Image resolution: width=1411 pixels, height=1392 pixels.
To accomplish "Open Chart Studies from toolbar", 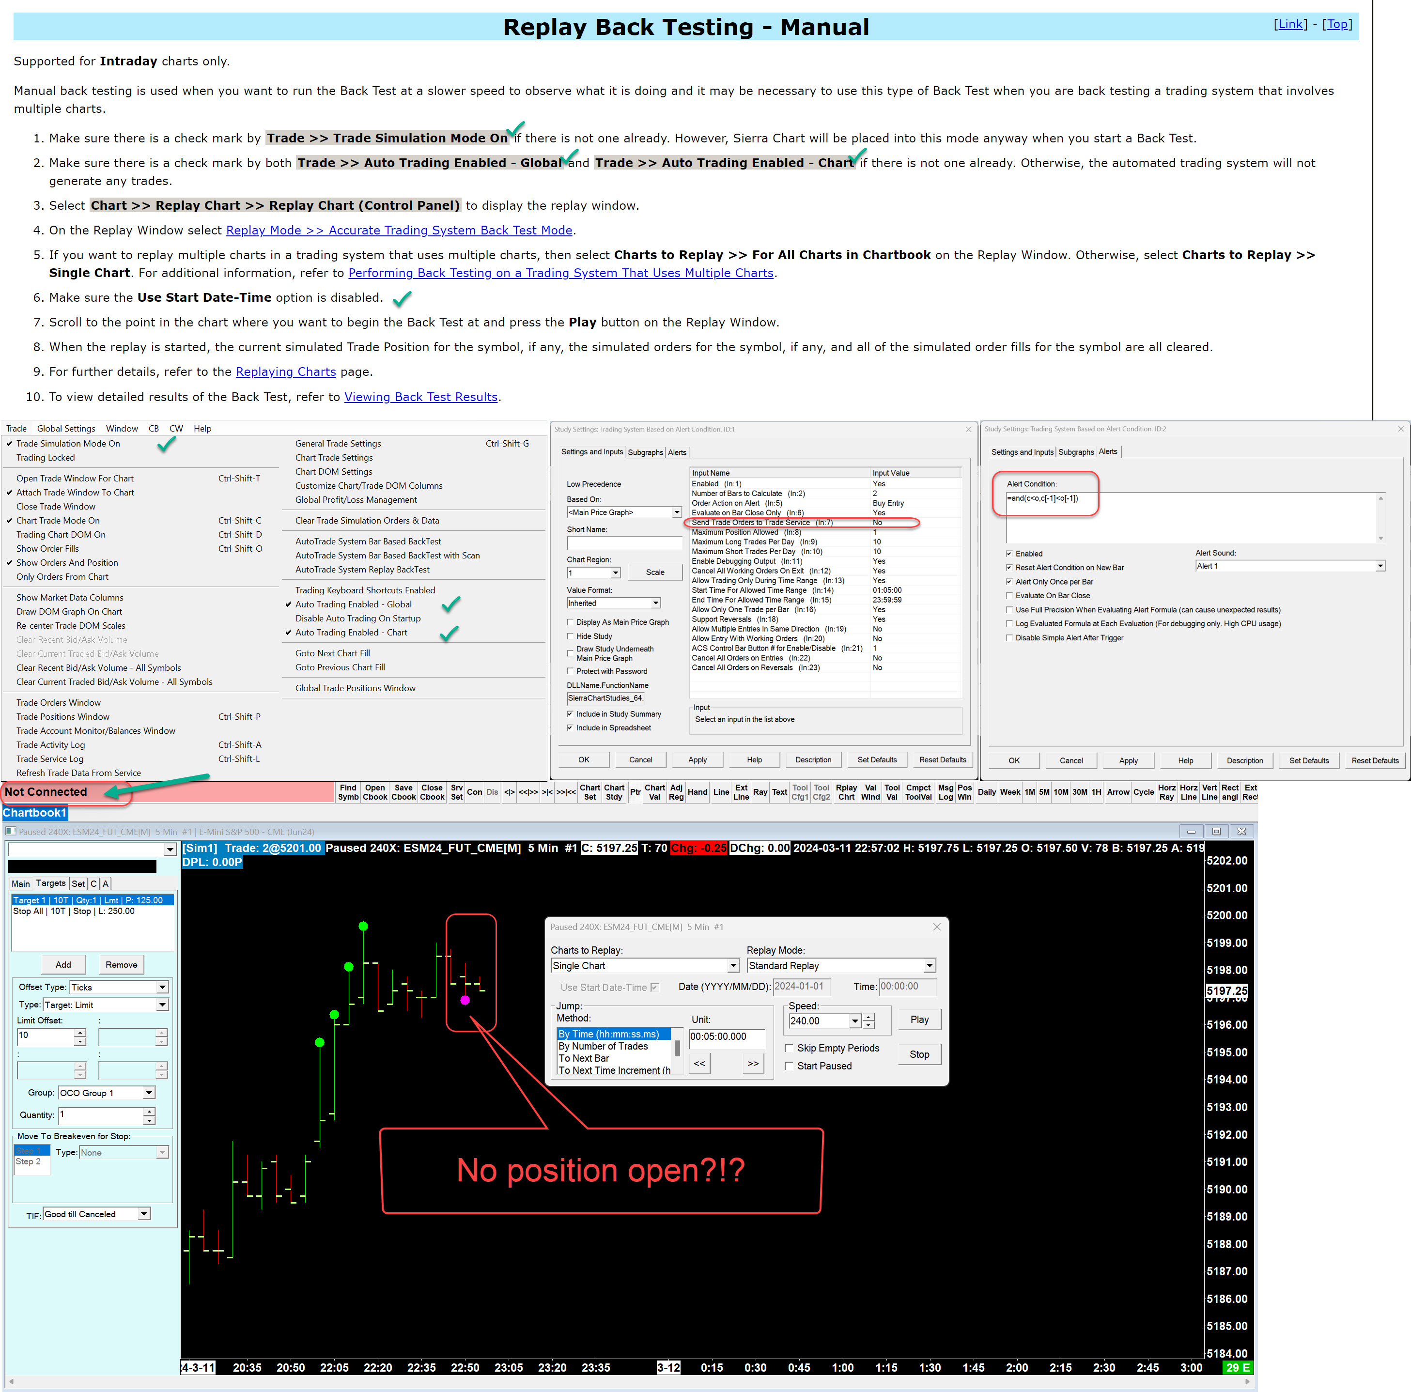I will click(x=614, y=792).
